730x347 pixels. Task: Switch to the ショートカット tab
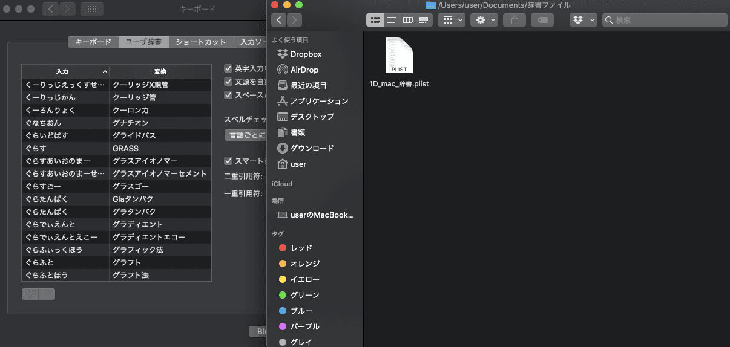pyautogui.click(x=200, y=42)
